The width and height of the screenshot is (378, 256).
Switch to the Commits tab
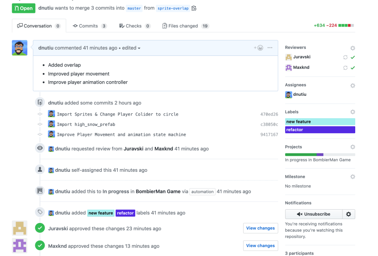[x=90, y=26]
